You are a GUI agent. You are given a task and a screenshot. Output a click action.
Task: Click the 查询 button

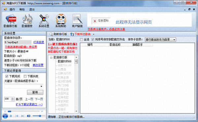(35, 92)
